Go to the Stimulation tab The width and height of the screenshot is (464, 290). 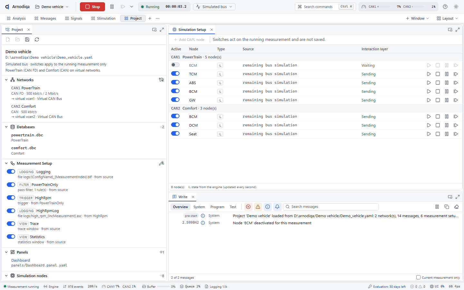tap(103, 18)
